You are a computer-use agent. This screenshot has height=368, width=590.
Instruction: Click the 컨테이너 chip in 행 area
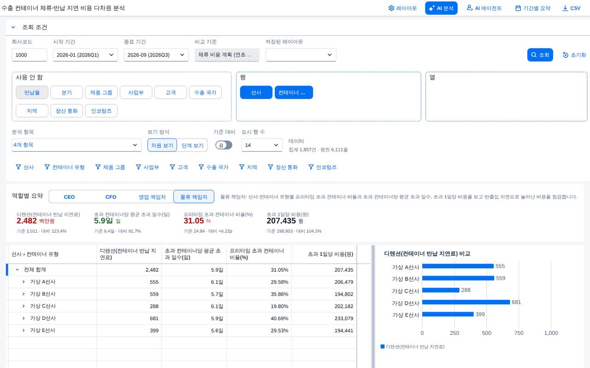294,92
